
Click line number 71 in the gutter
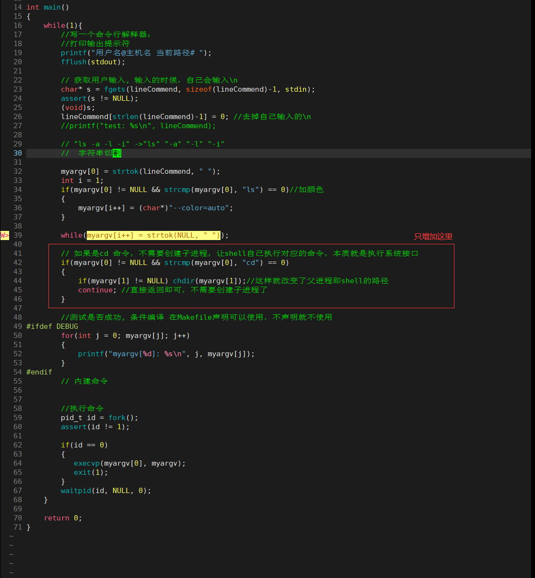click(18, 527)
